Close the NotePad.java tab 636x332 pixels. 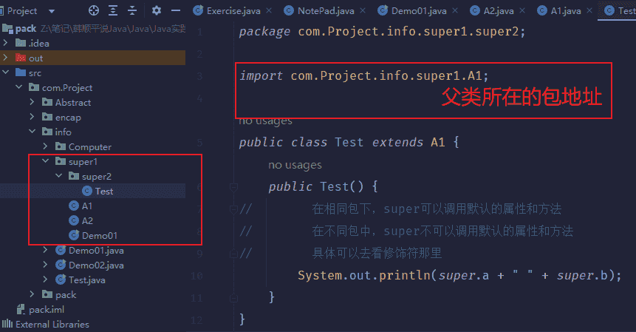361,11
